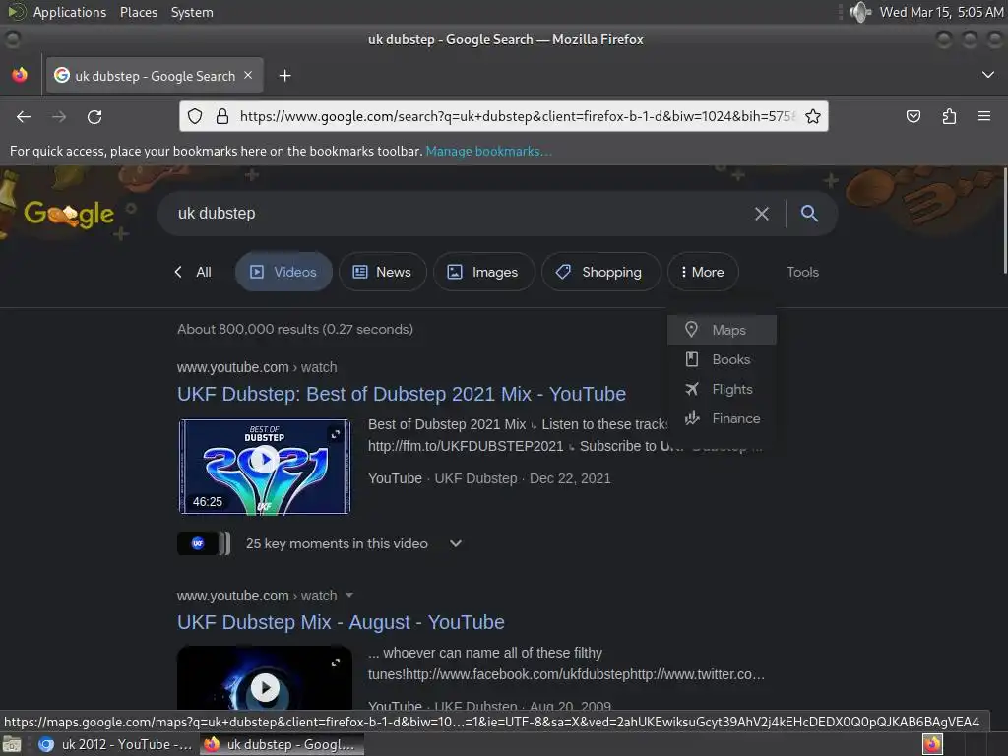
Task: Choose Books from the More menu
Action: pyautogui.click(x=722, y=359)
